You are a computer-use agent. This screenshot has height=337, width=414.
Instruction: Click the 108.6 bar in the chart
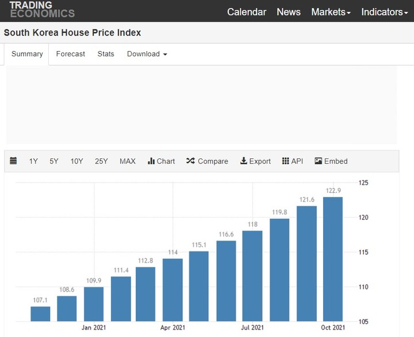click(67, 308)
